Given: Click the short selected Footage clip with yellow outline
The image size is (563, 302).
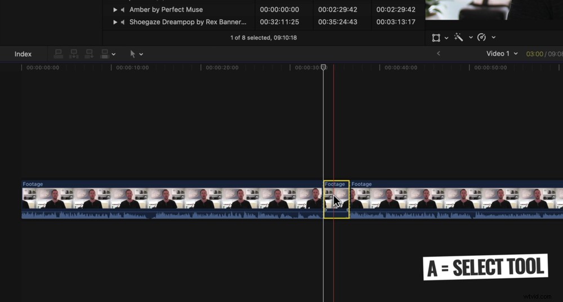Looking at the screenshot, I should (337, 199).
